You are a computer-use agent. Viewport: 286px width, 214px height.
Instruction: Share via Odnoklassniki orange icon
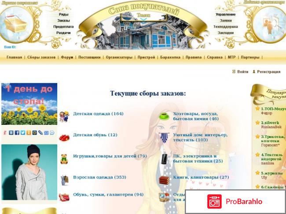(x=29, y=133)
